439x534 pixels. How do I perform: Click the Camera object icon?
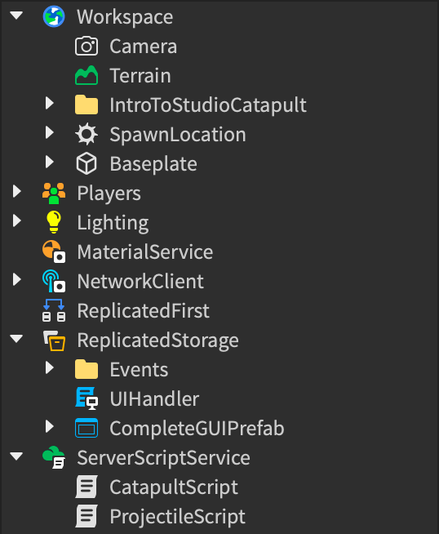(86, 46)
